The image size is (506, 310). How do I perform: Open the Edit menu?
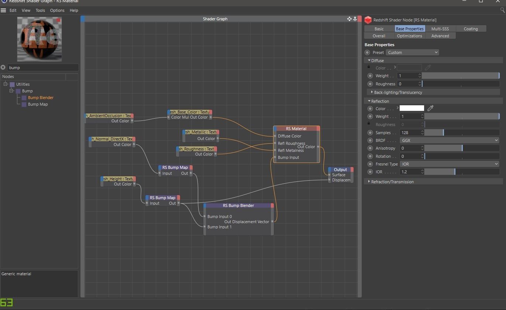(13, 10)
